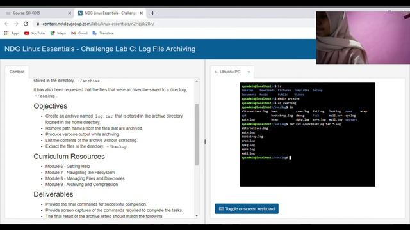Click Module 6 - Getting Help
The width and height of the screenshot is (410, 230).
coord(68,166)
